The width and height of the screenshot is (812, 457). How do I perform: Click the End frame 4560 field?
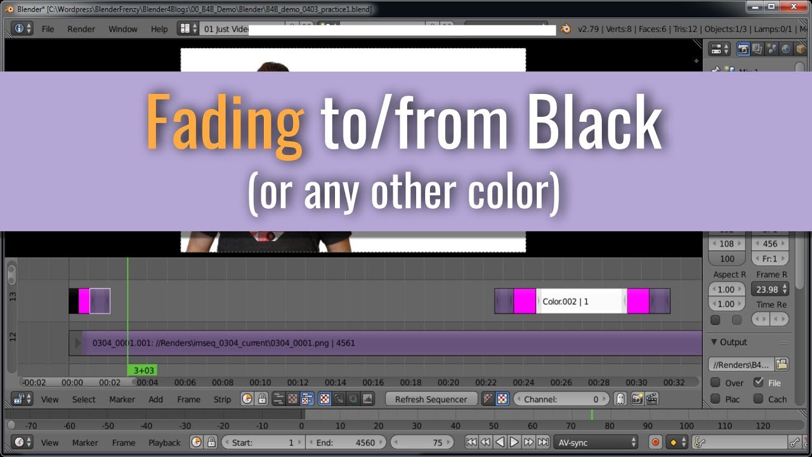pos(346,442)
